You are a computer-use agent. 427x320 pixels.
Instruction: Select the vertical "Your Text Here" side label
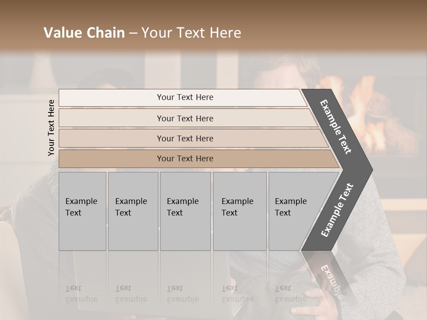point(51,128)
